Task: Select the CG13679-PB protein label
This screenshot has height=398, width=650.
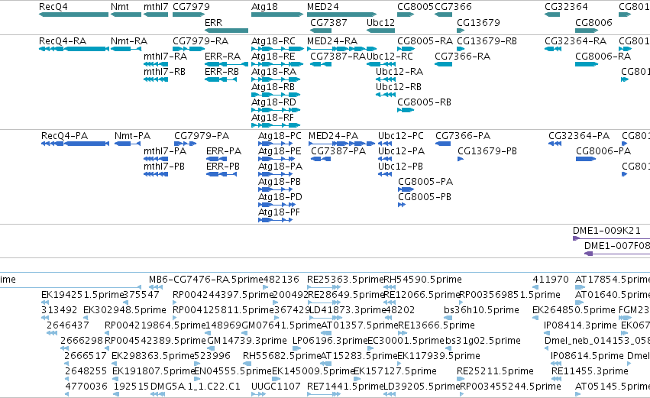Action: [x=487, y=152]
